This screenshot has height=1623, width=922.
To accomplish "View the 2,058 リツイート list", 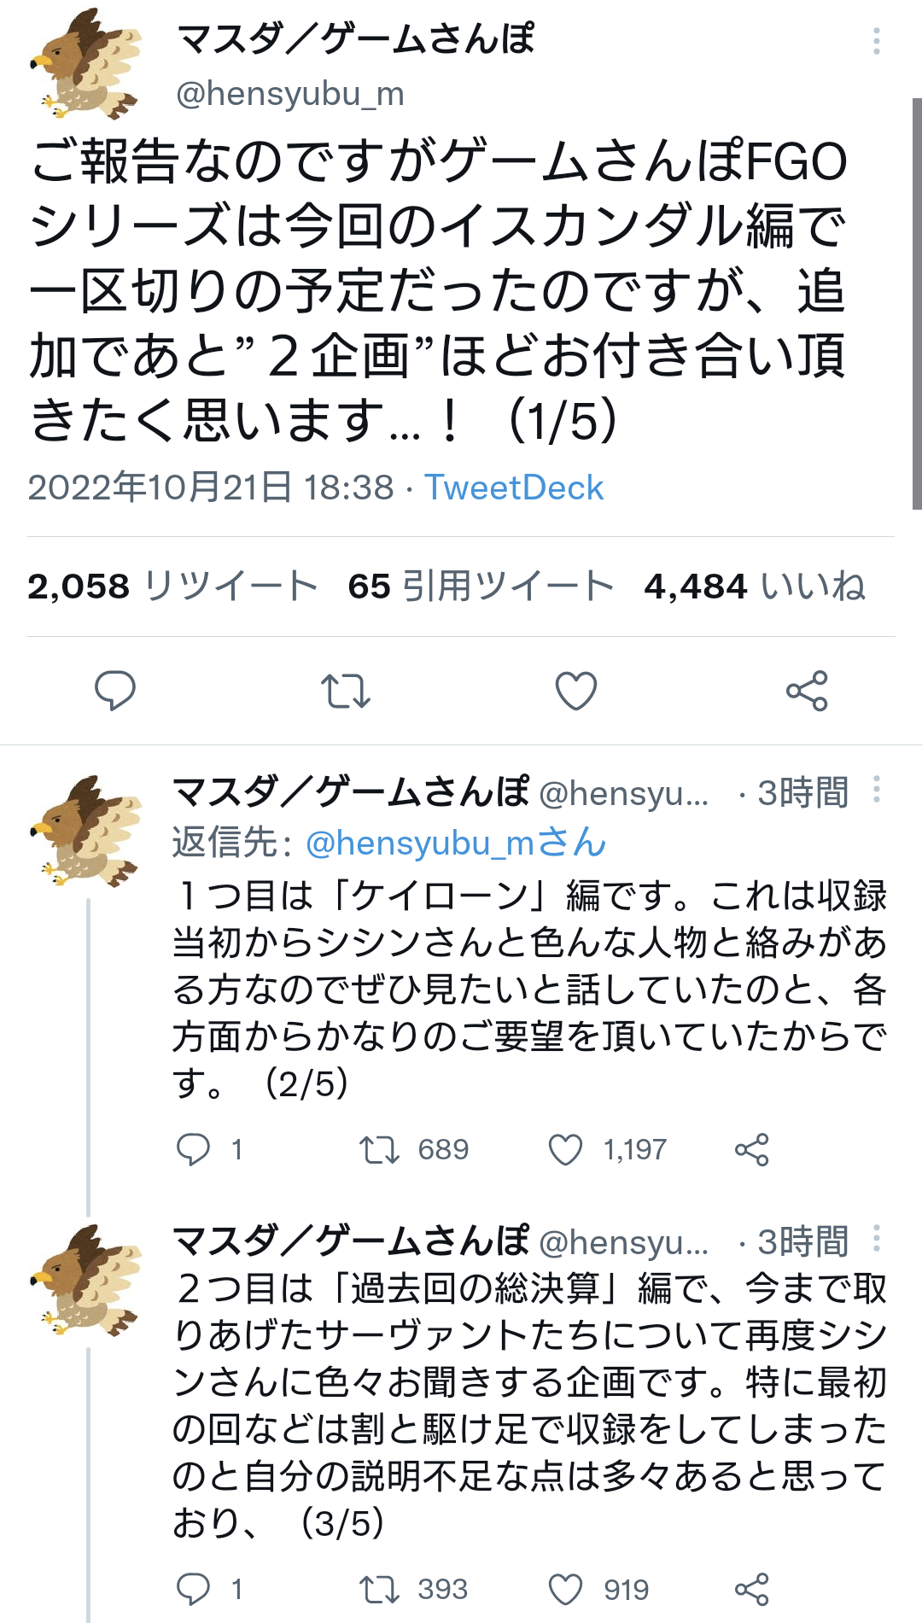I will pyautogui.click(x=172, y=587).
